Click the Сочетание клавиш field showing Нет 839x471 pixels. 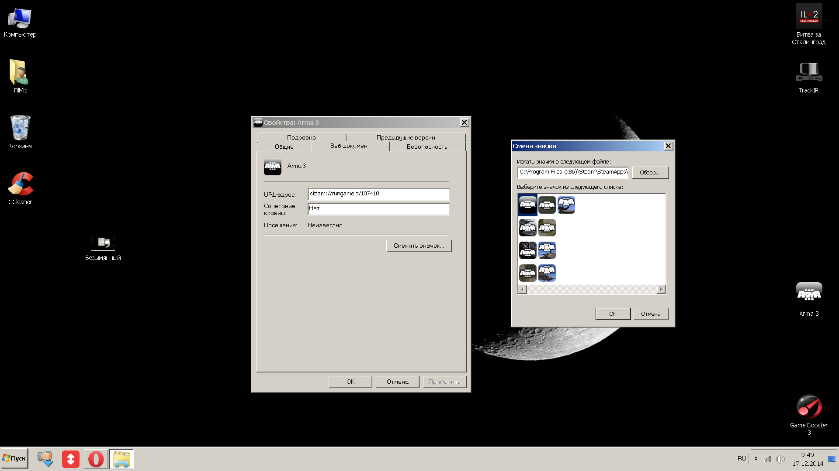tap(378, 209)
